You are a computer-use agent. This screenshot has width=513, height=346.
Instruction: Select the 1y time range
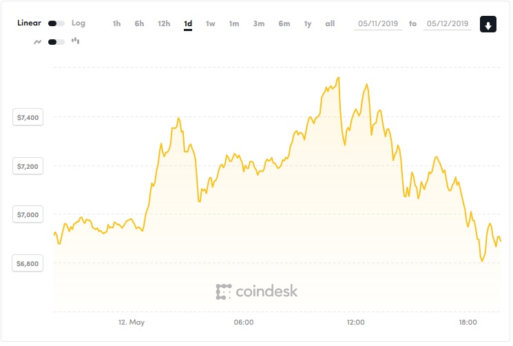click(x=308, y=23)
